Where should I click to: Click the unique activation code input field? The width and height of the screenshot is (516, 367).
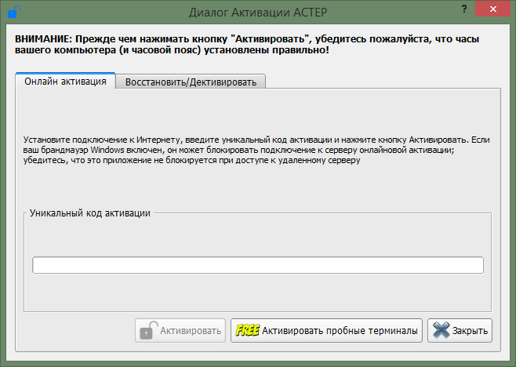[258, 265]
